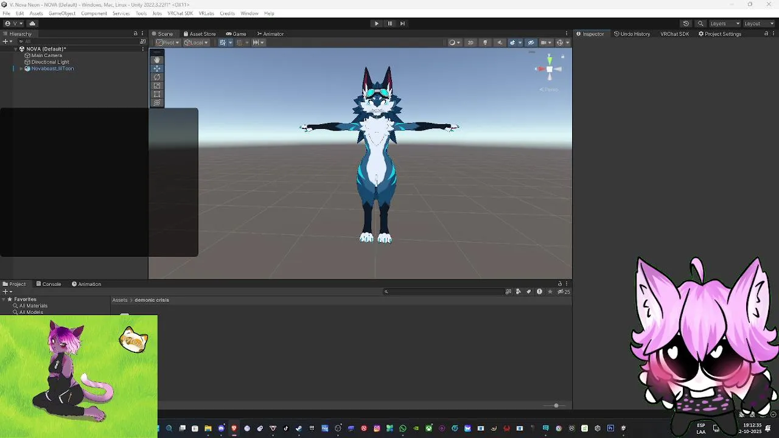779x438 pixels.
Task: Open Inspector panel options kebab menu
Action: point(774,33)
